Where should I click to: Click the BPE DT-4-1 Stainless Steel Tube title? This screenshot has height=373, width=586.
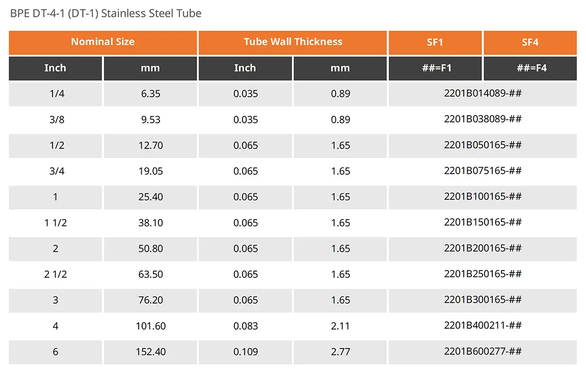coord(106,13)
